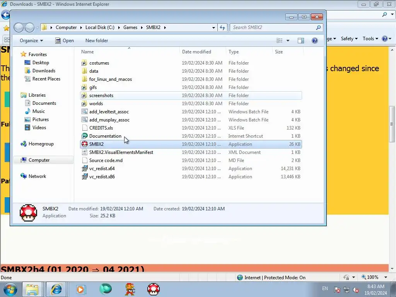Click Internet Explorer taskbar icon
This screenshot has width=396, height=297.
point(56,289)
